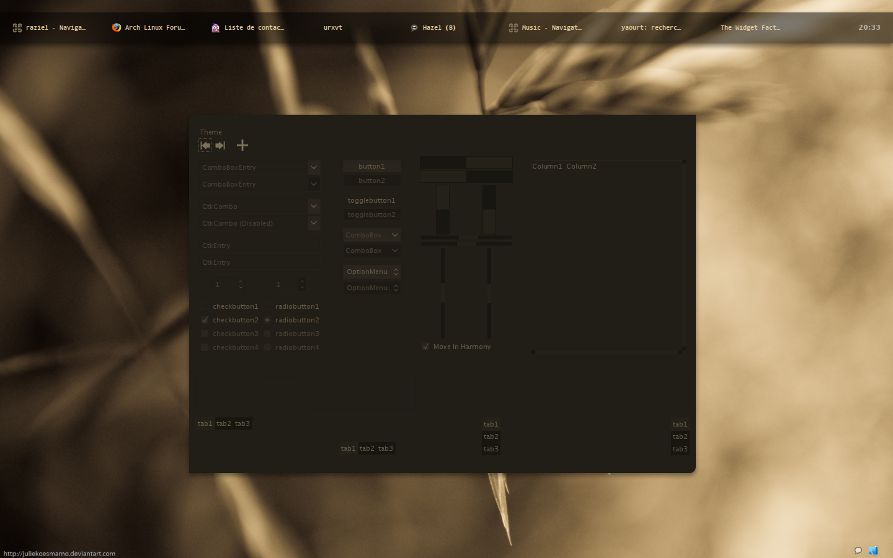This screenshot has height=558, width=893.
Task: Click the blue icon at bottom right tray
Action: click(874, 551)
